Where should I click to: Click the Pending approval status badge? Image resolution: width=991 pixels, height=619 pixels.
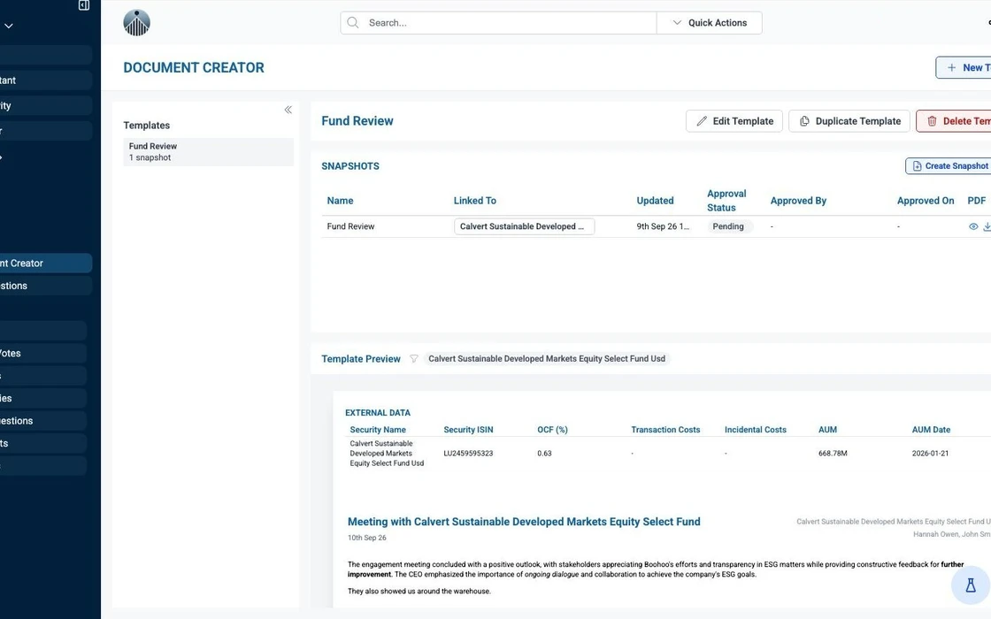pyautogui.click(x=728, y=226)
